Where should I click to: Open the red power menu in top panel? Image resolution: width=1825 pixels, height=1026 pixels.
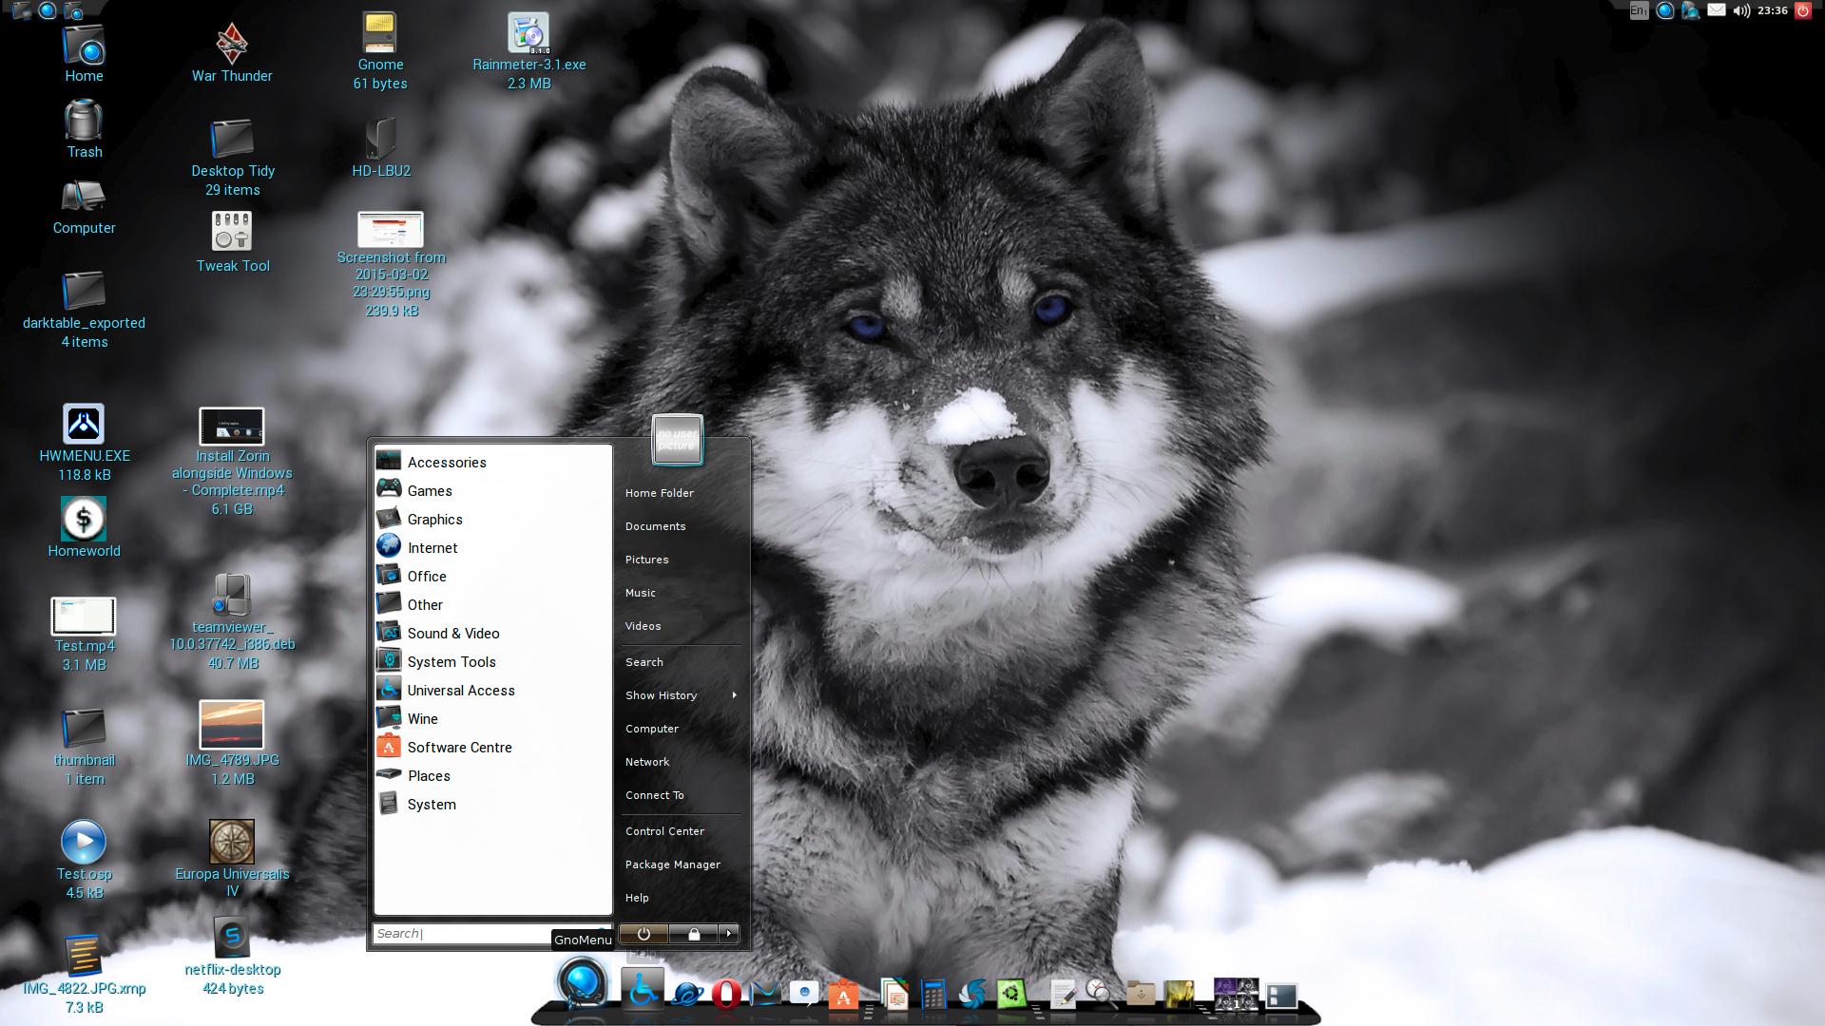1802,11
